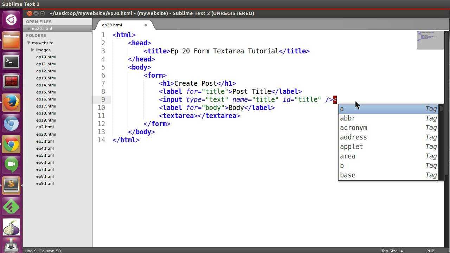Collapse the mywebsite folder
The height and width of the screenshot is (253, 450).
tap(29, 43)
